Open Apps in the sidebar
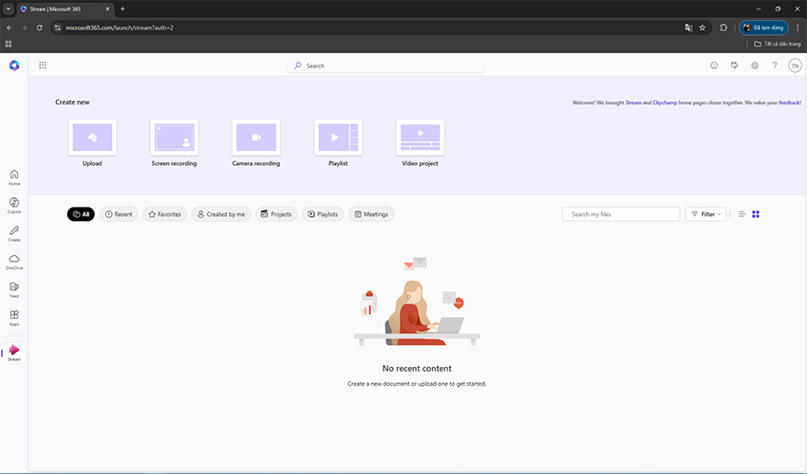This screenshot has width=807, height=474. (x=14, y=318)
